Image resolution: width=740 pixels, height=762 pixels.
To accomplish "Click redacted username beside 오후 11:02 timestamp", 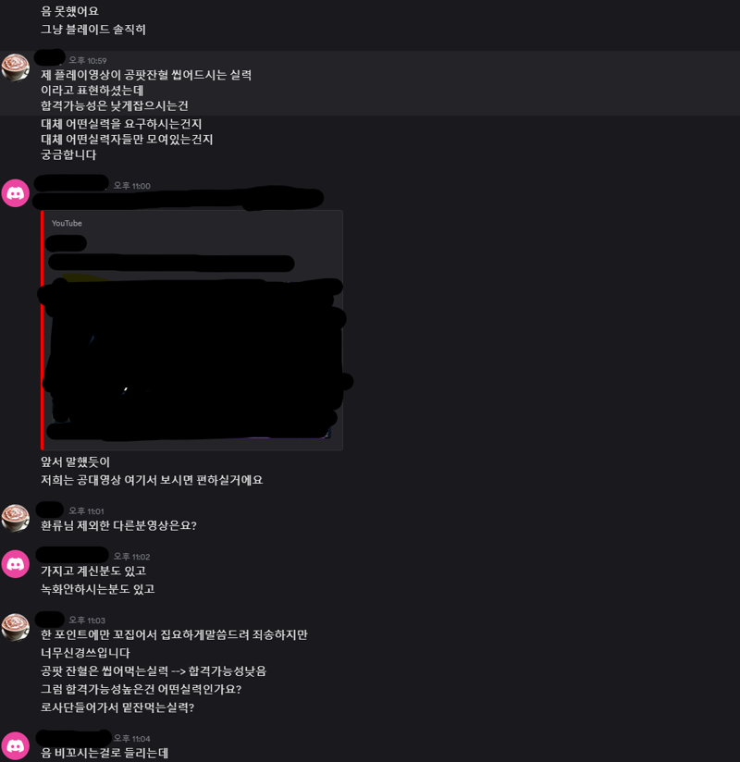I will point(72,555).
